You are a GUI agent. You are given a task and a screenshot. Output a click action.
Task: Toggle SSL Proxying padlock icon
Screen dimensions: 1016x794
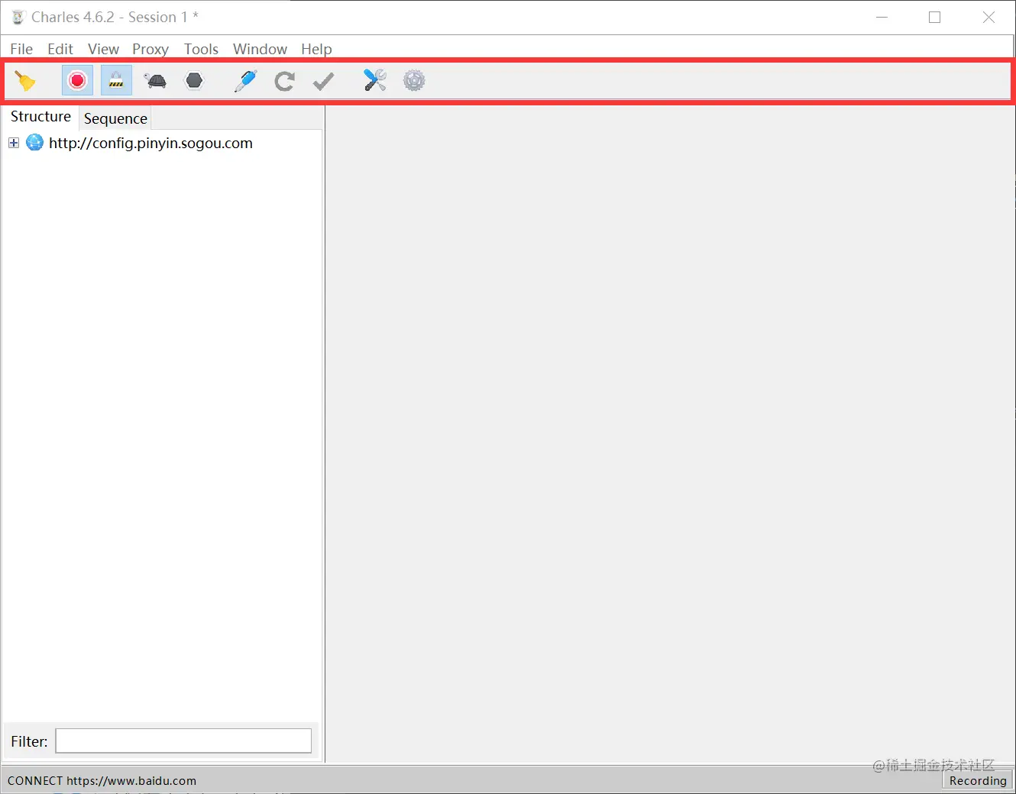pos(116,80)
